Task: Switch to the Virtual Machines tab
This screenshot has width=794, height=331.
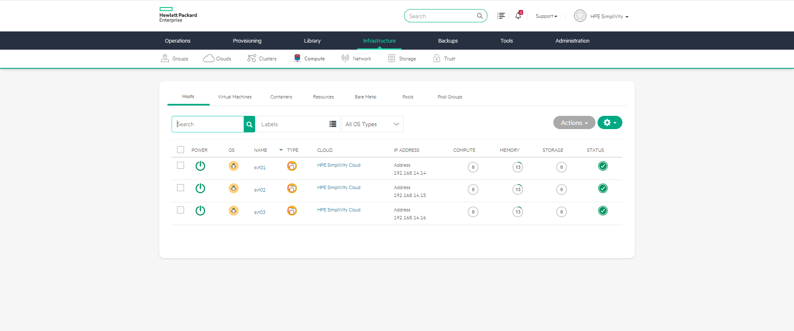Action: 234,97
